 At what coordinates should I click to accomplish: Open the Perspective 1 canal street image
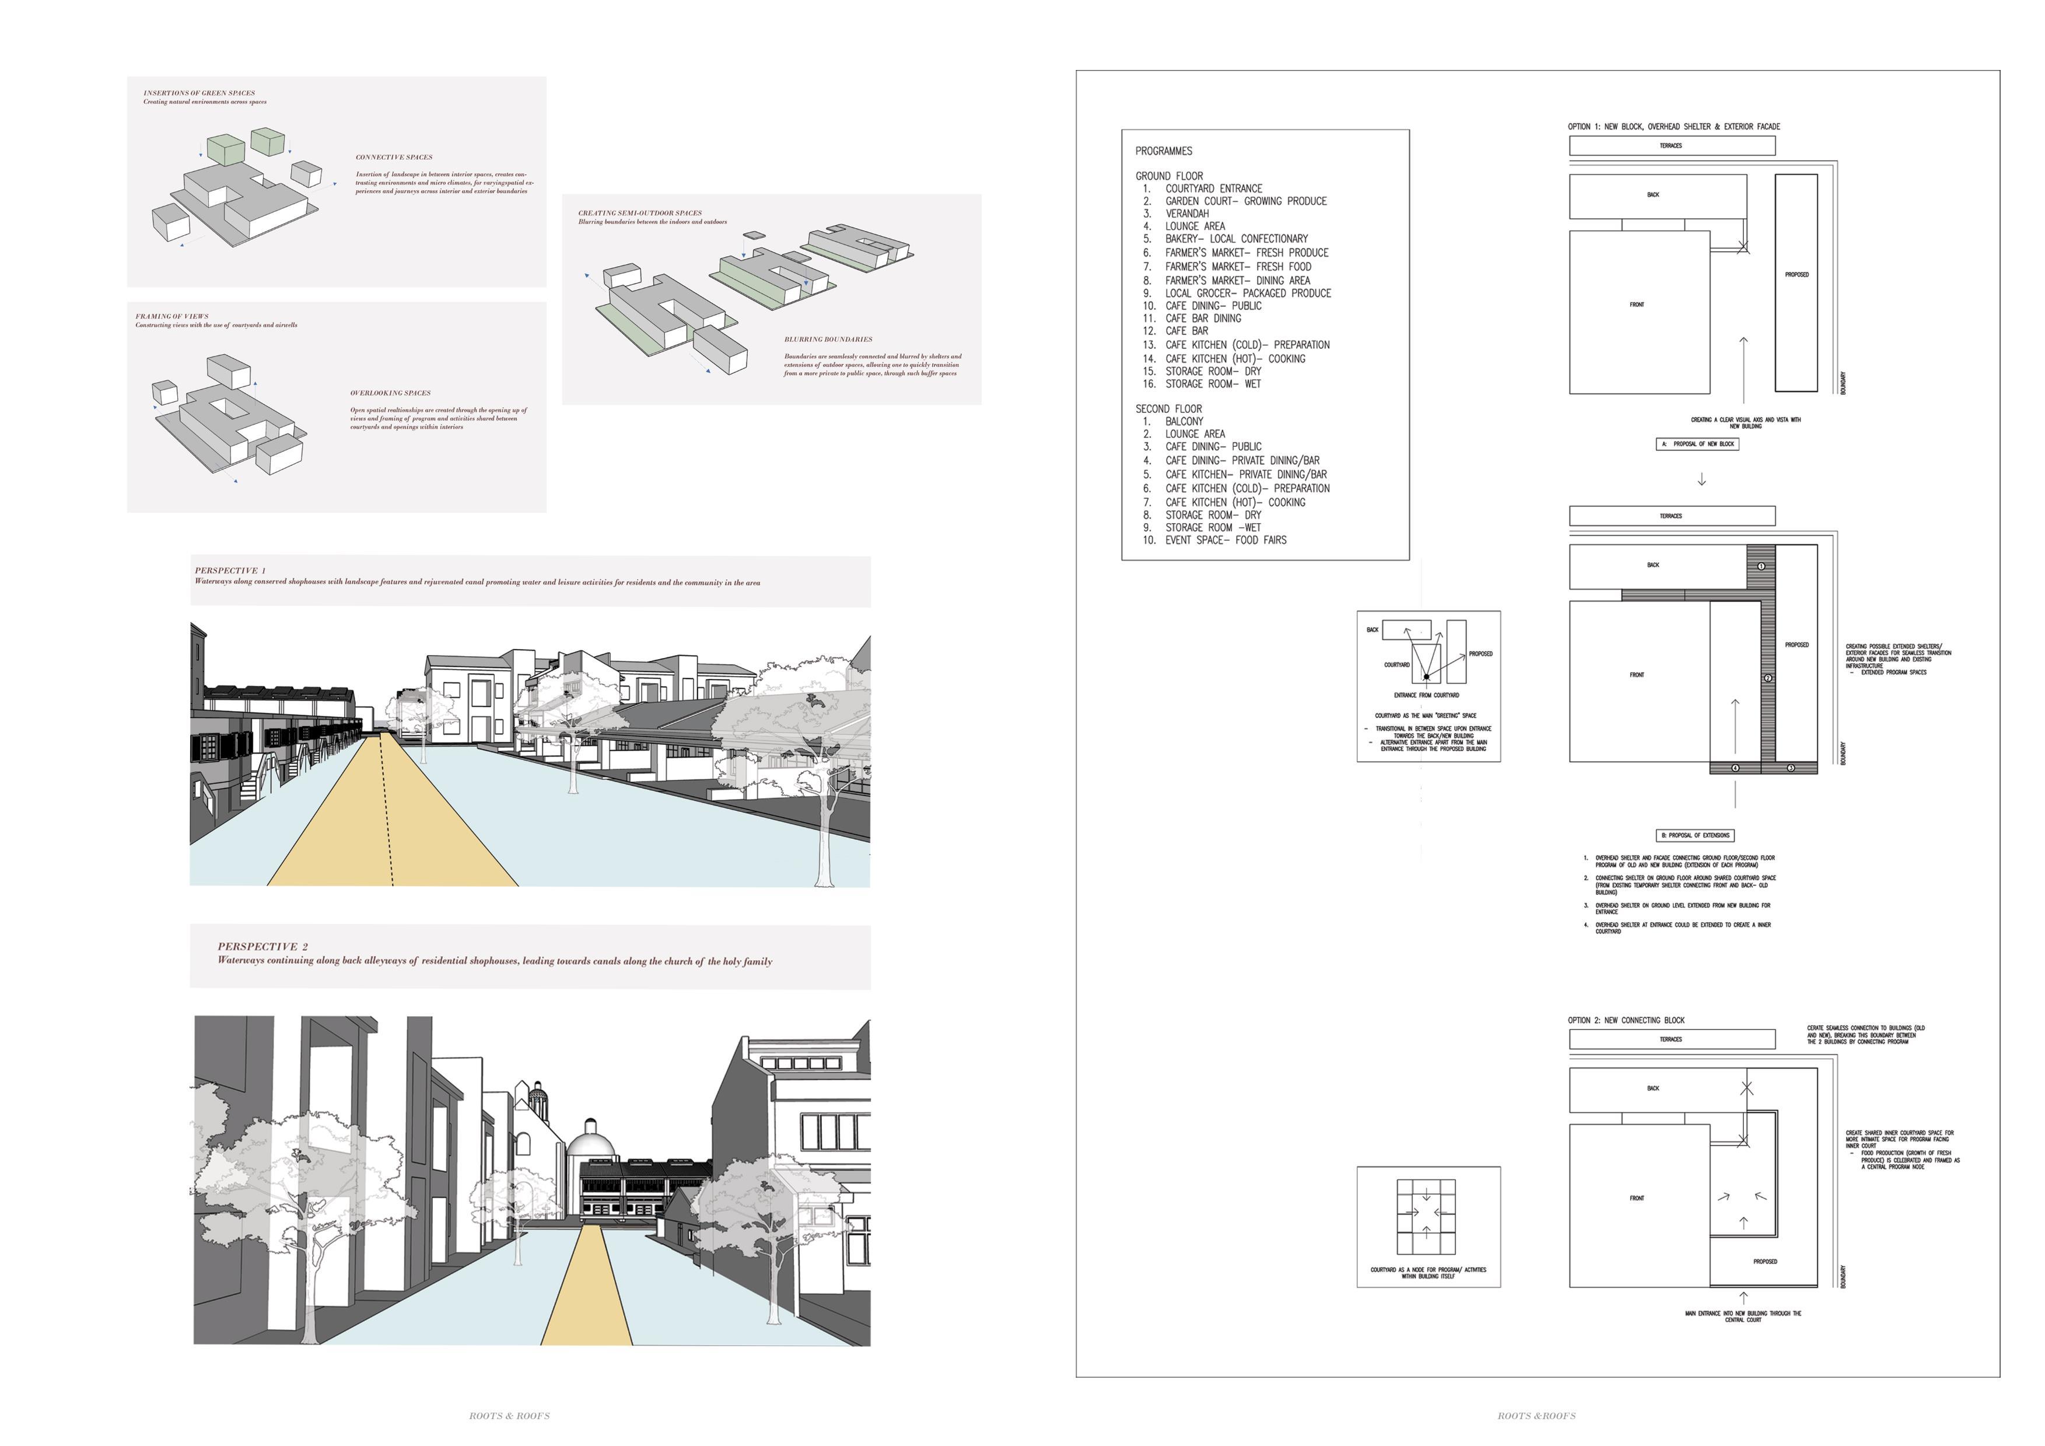[x=530, y=754]
